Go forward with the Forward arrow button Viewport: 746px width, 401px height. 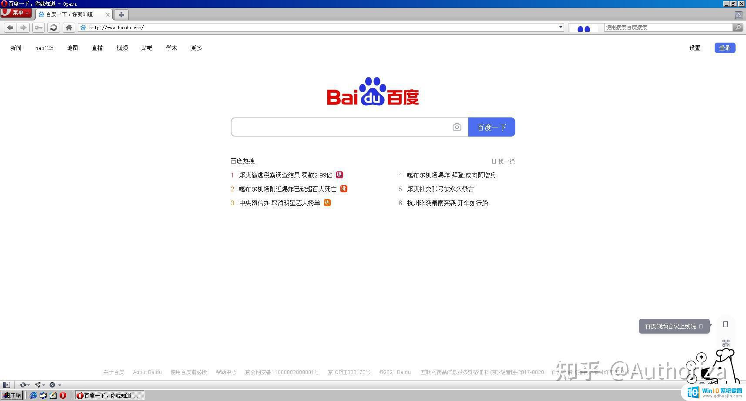pyautogui.click(x=23, y=27)
